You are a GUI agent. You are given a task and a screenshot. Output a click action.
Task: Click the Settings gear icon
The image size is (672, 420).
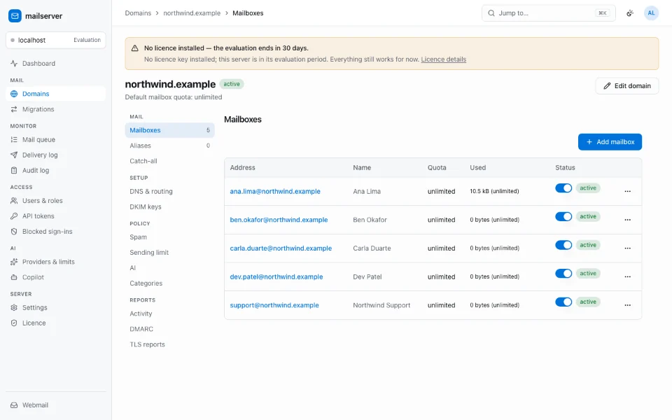[14, 308]
